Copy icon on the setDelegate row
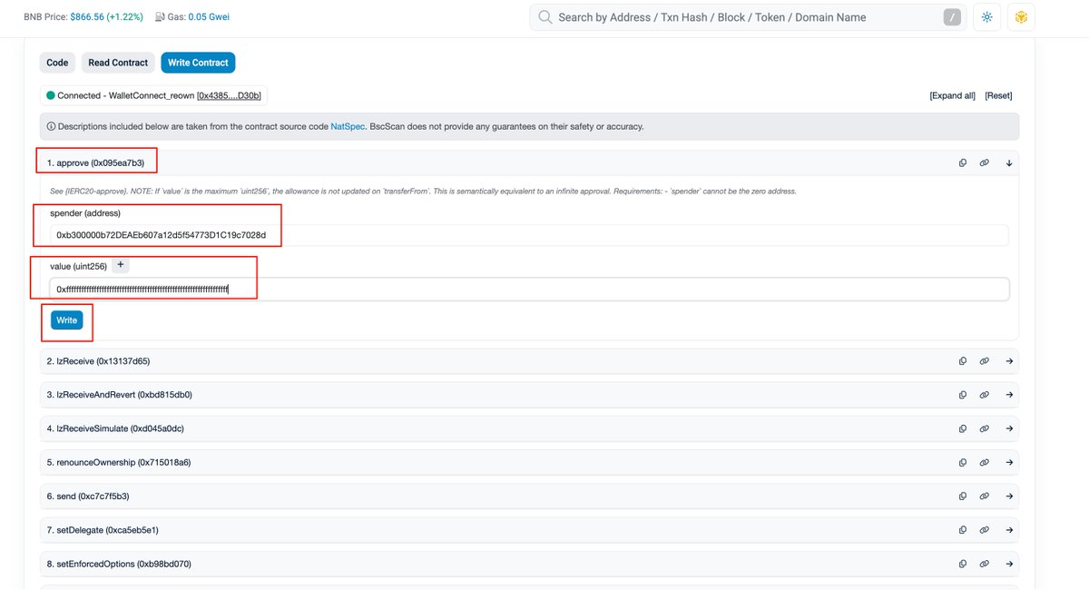Viewport: 1089px width, 590px height. coord(963,530)
